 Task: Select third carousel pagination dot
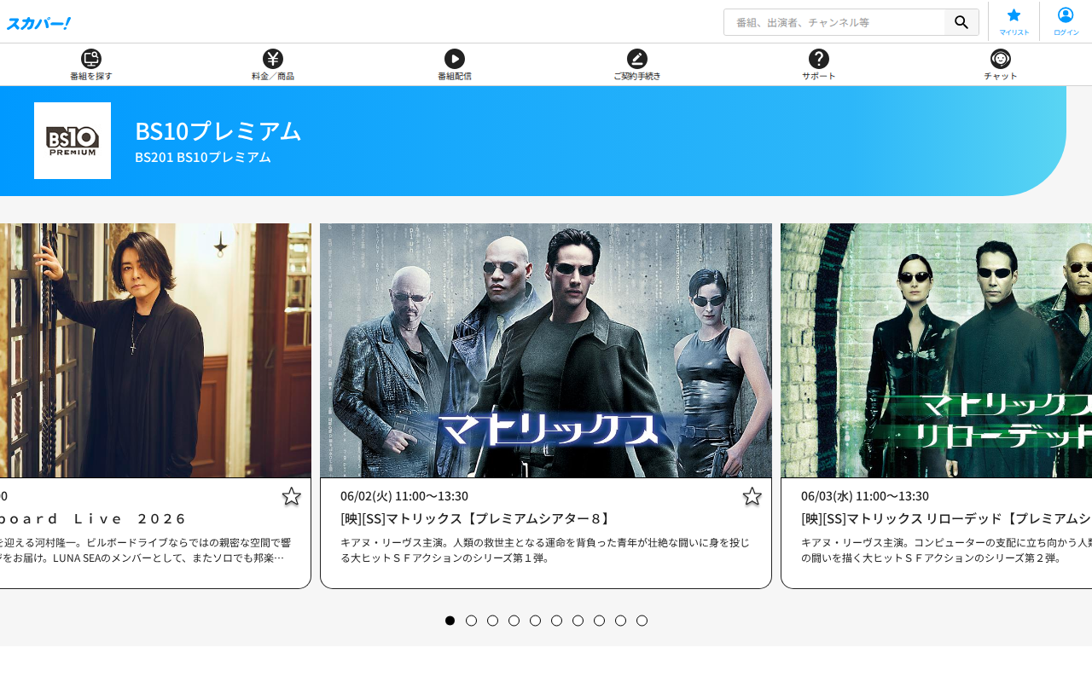point(492,621)
